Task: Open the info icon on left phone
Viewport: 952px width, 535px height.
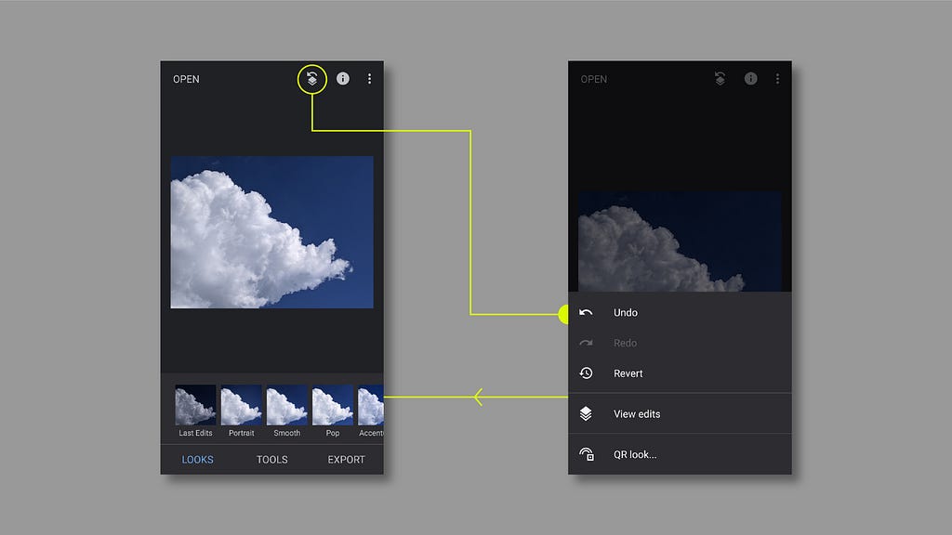Action: (x=342, y=78)
